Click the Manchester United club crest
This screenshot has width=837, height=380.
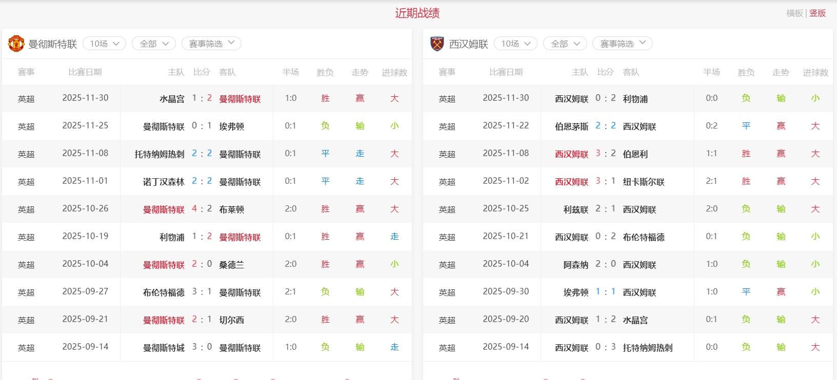(16, 44)
